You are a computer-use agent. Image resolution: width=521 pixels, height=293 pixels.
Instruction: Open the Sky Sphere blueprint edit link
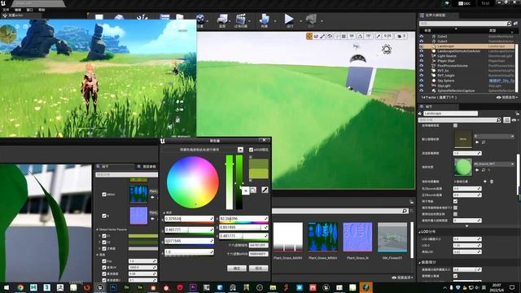coord(501,81)
